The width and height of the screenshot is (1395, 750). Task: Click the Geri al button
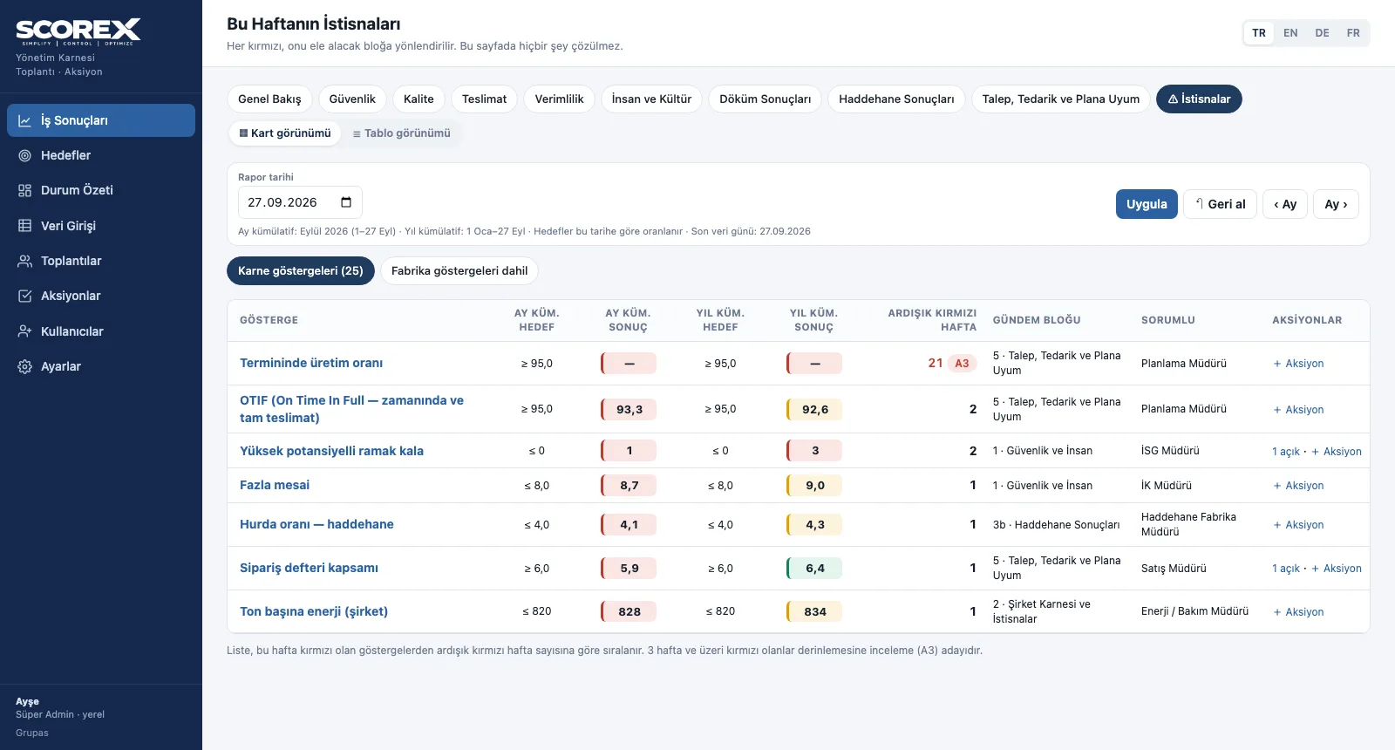point(1220,204)
